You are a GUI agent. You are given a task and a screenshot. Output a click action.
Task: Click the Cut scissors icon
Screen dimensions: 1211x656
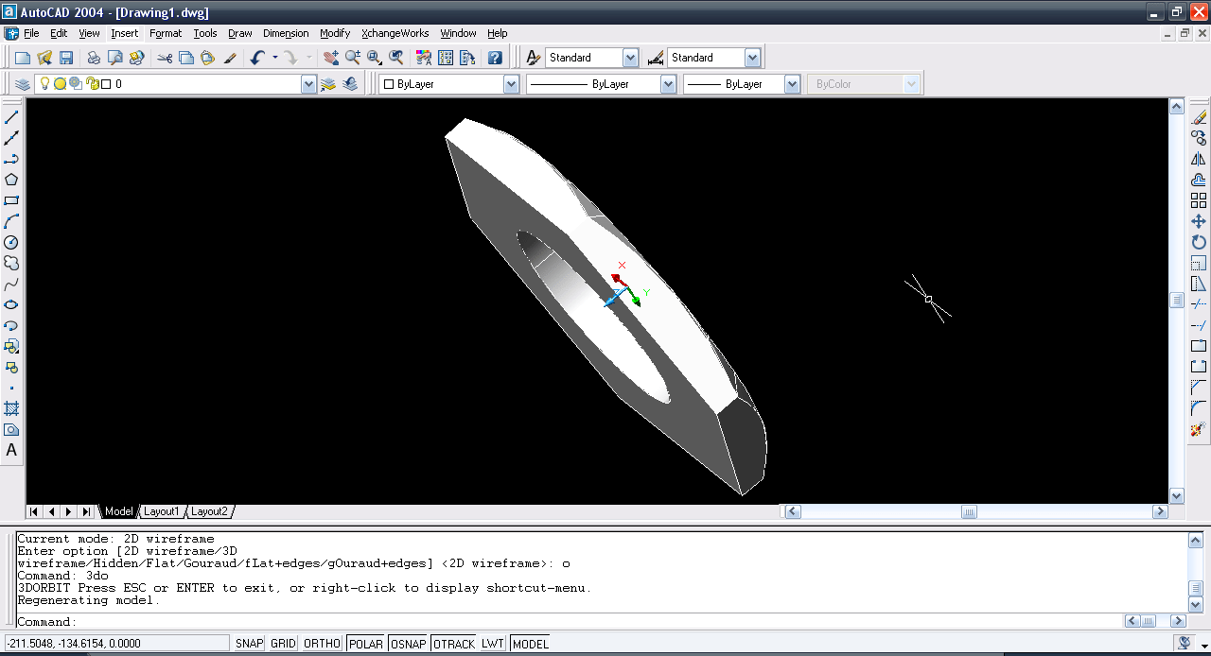click(x=165, y=58)
